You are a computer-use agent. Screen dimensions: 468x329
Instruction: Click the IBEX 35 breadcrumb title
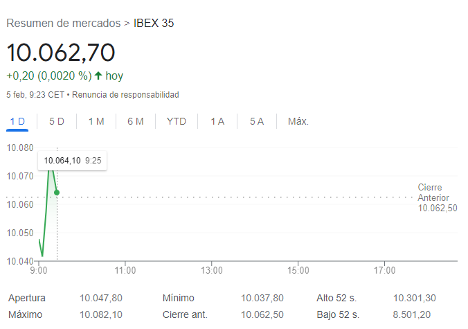(x=154, y=23)
